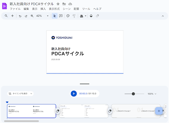Click the horizontal timeline scrollbar
Viewport: 169px width, 123px height.
[21, 121]
